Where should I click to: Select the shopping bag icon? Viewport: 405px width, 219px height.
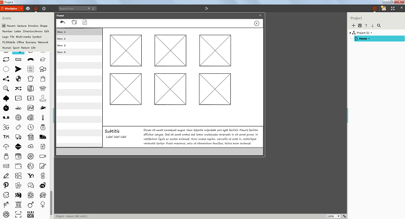coord(43,79)
